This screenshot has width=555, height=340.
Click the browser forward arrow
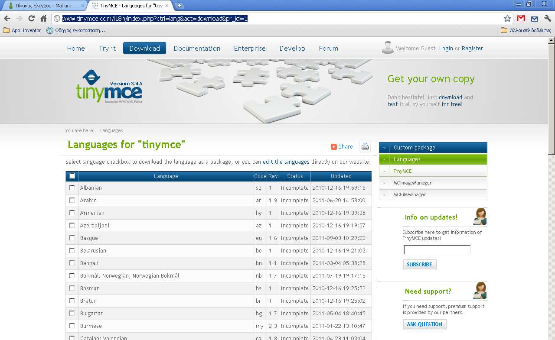click(x=19, y=18)
